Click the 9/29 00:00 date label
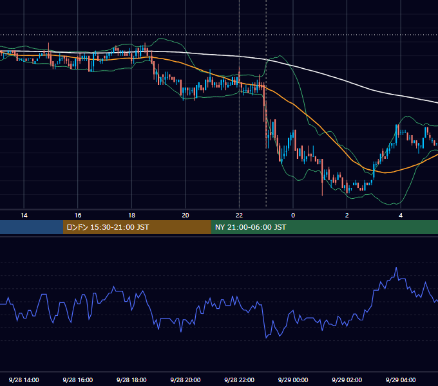The image size is (438, 386). click(293, 380)
